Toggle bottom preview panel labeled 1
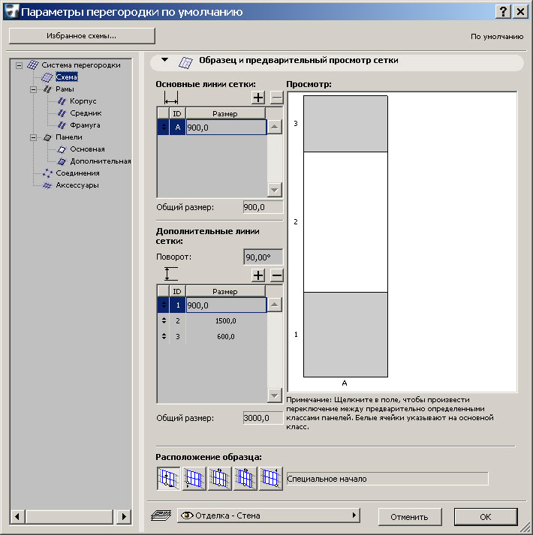 (x=345, y=334)
